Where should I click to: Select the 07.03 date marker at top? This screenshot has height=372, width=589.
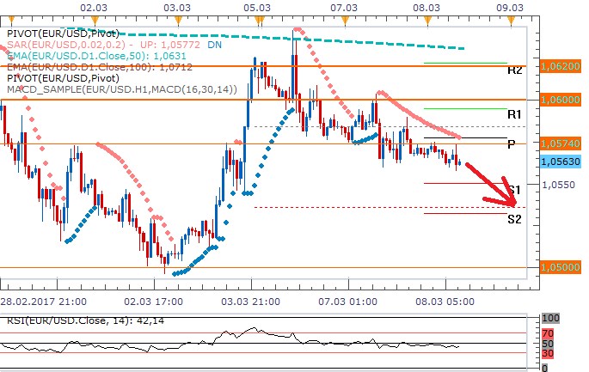click(344, 6)
